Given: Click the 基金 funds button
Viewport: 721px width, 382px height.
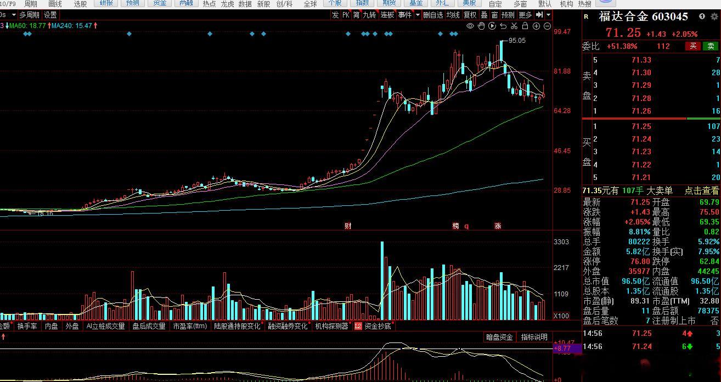Looking at the screenshot, I should pyautogui.click(x=416, y=3).
